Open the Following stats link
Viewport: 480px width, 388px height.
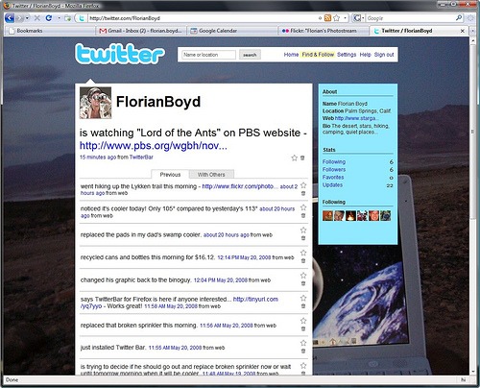coord(334,162)
